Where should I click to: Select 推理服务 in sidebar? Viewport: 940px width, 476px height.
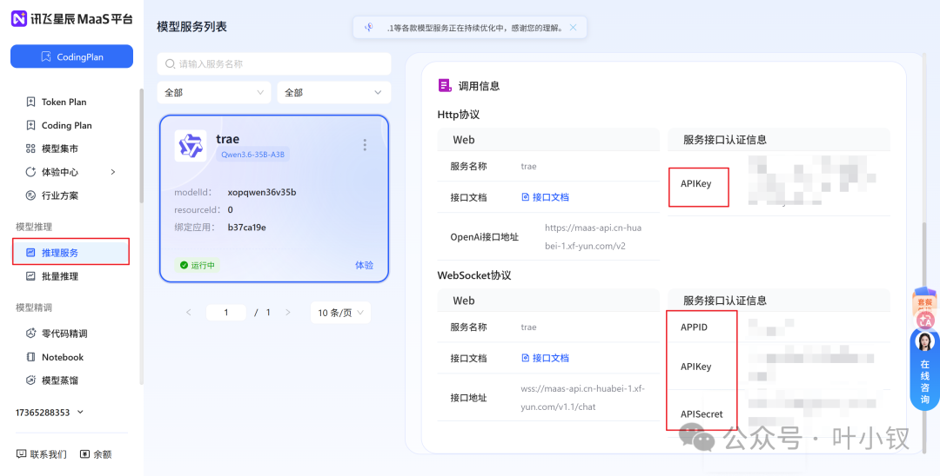pyautogui.click(x=70, y=252)
